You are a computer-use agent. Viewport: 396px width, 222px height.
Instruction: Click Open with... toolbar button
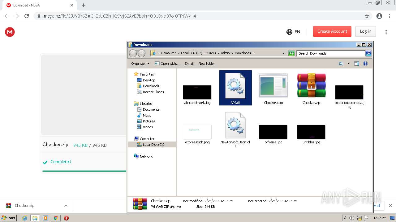(x=167, y=64)
